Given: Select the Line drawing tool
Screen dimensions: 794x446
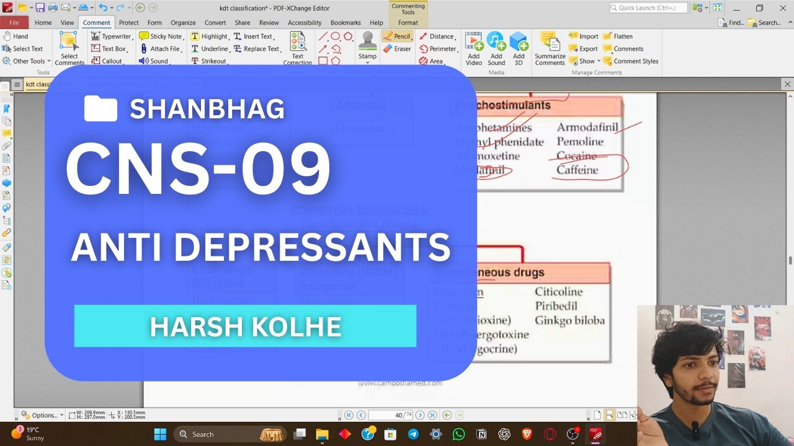Looking at the screenshot, I should pyautogui.click(x=323, y=37).
